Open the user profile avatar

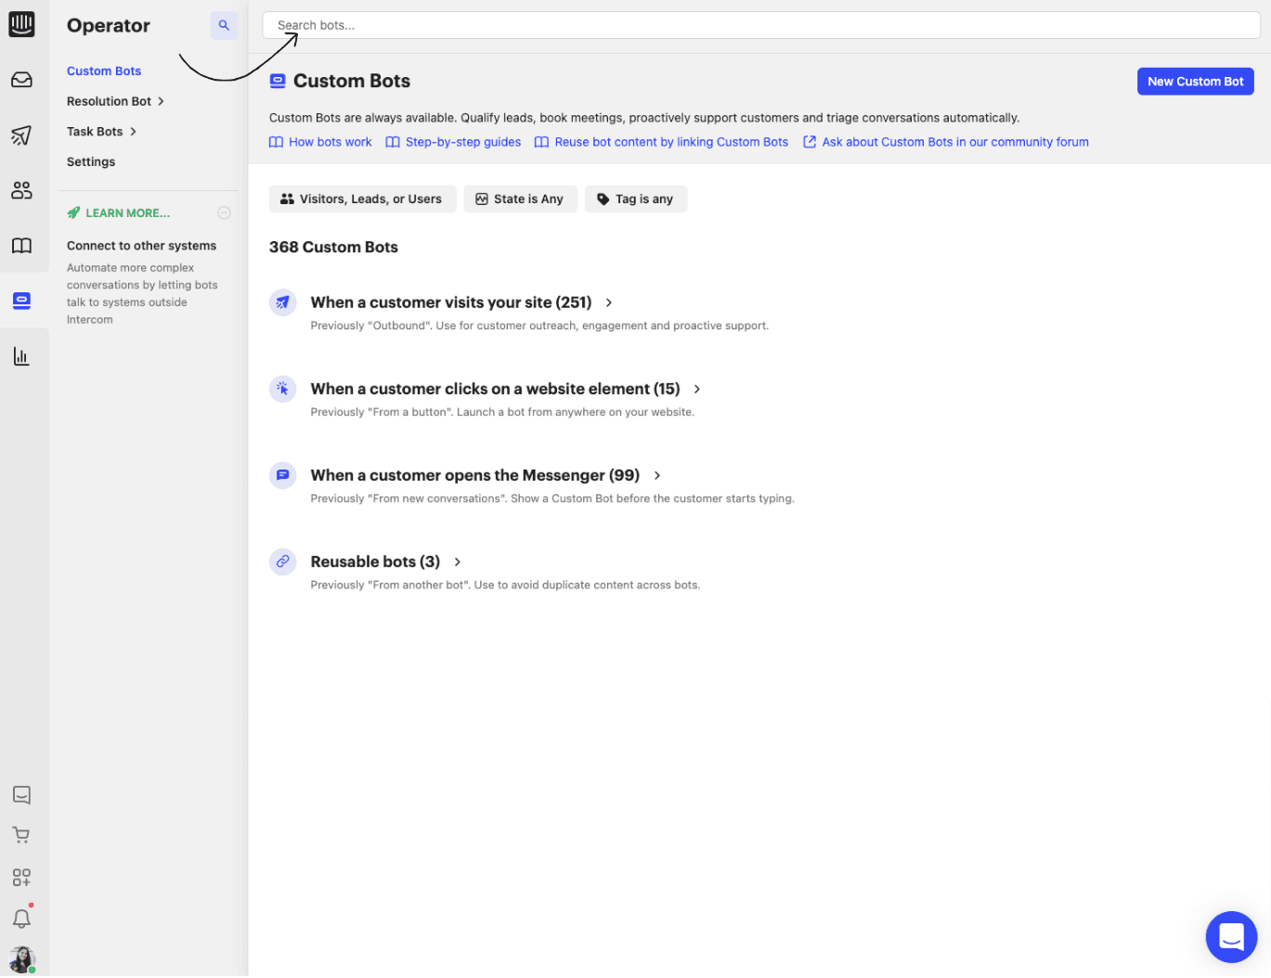21,959
